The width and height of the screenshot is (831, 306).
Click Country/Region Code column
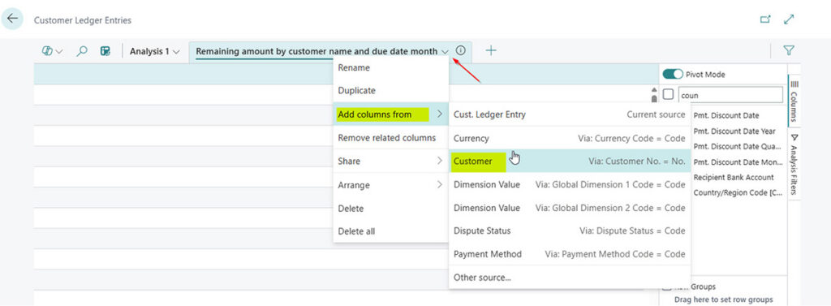click(x=738, y=192)
